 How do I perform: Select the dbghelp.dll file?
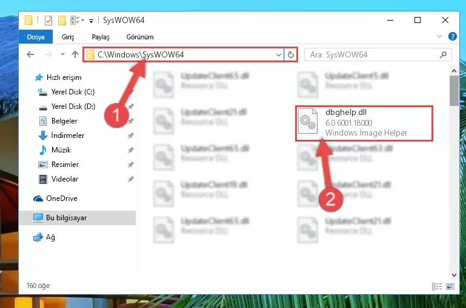tap(364, 123)
